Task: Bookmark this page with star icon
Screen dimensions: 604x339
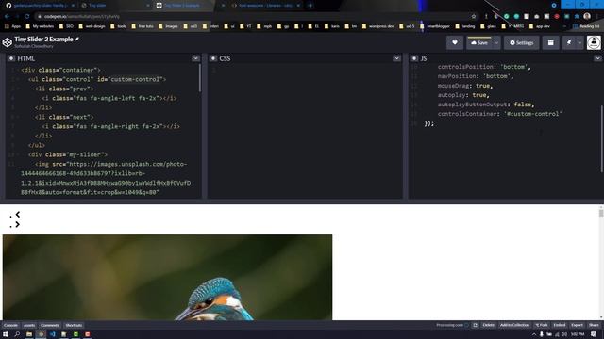Action: coord(474,17)
